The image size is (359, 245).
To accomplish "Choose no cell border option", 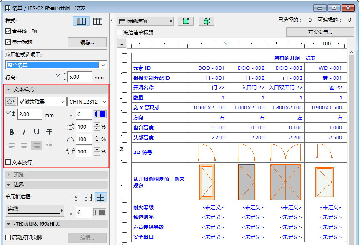I will (75, 197).
